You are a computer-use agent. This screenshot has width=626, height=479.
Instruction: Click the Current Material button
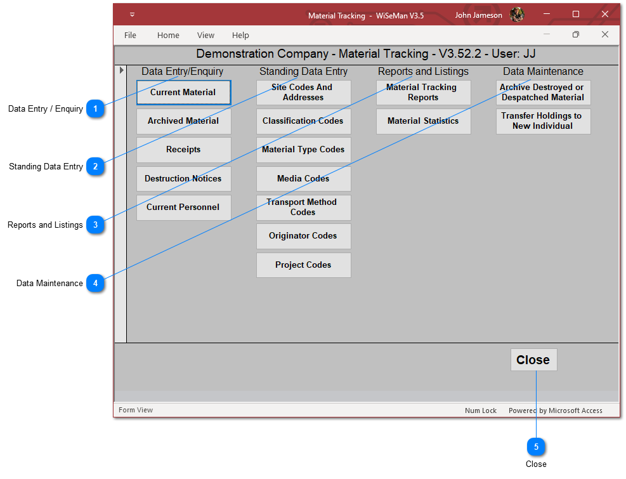point(183,93)
